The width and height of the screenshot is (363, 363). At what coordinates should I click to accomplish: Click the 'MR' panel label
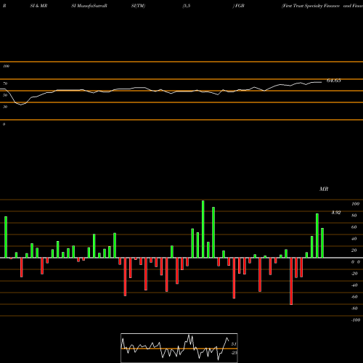point(324,189)
